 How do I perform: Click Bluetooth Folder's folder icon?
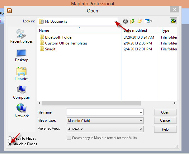42,37
